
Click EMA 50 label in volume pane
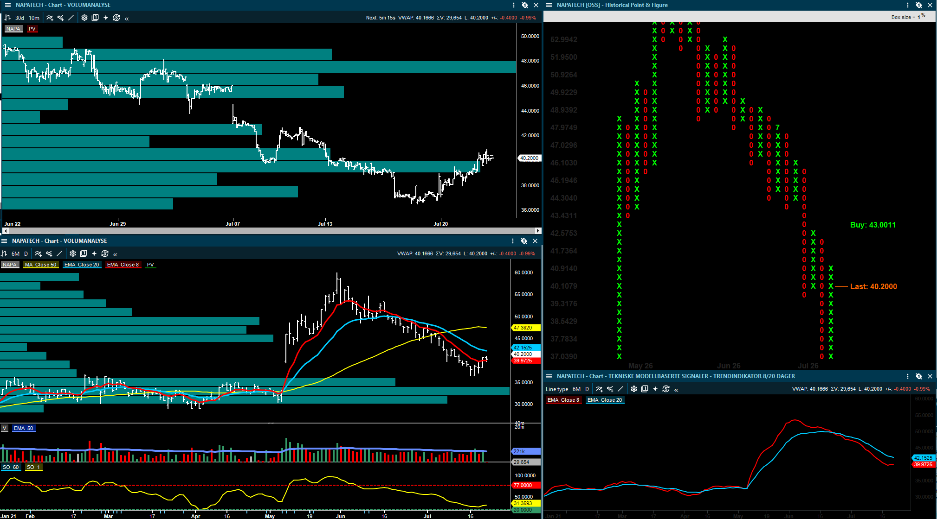tap(23, 428)
